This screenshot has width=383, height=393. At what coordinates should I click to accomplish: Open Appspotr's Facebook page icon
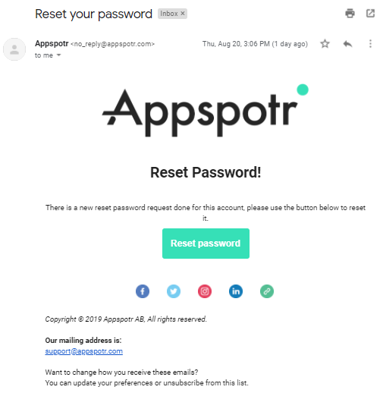[x=143, y=291]
